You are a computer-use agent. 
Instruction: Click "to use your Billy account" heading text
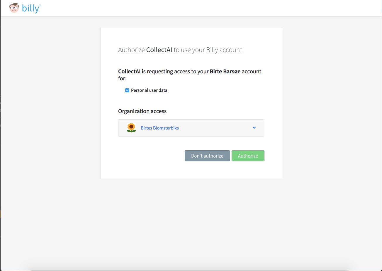pos(208,50)
